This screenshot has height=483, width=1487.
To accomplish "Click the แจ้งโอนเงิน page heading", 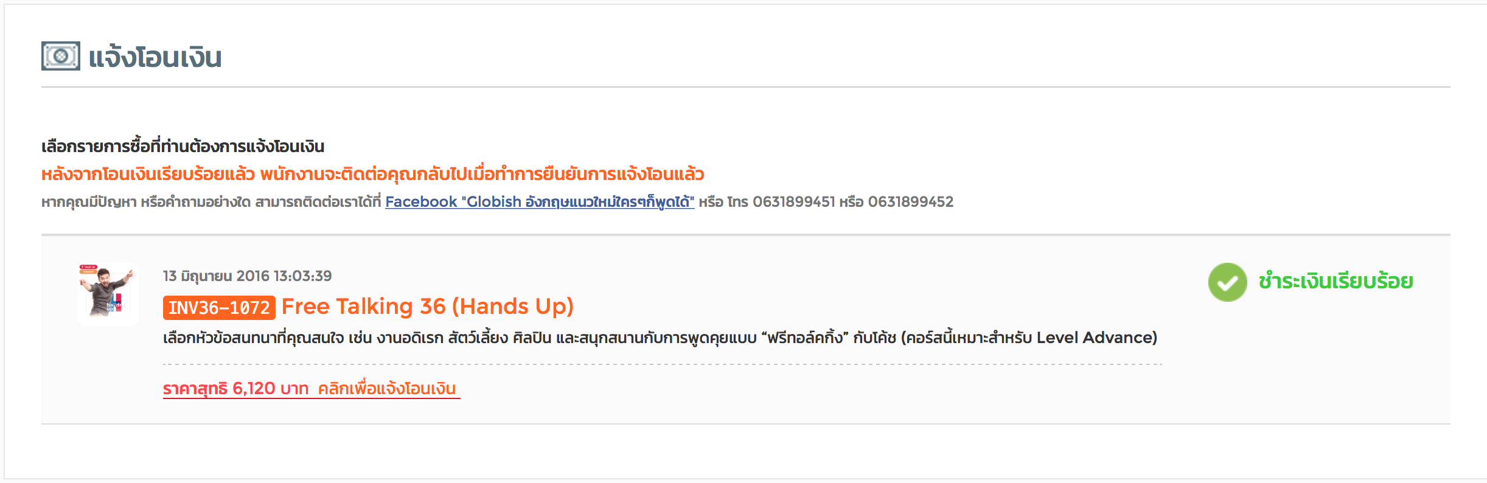I will [x=155, y=57].
